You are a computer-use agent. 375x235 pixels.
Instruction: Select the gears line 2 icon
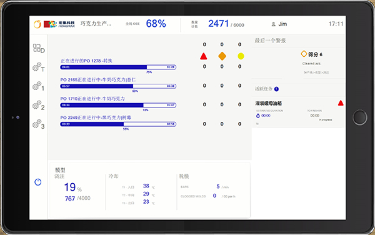pyautogui.click(x=38, y=105)
